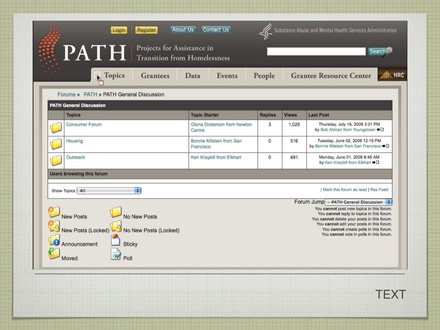440x330 pixels.
Task: Click the Register button
Action: click(147, 30)
